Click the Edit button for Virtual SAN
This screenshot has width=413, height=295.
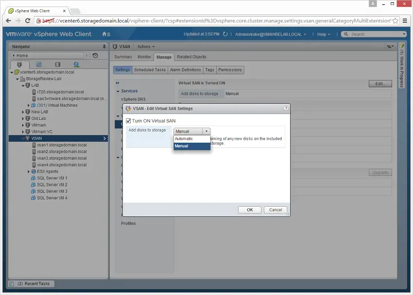click(380, 83)
